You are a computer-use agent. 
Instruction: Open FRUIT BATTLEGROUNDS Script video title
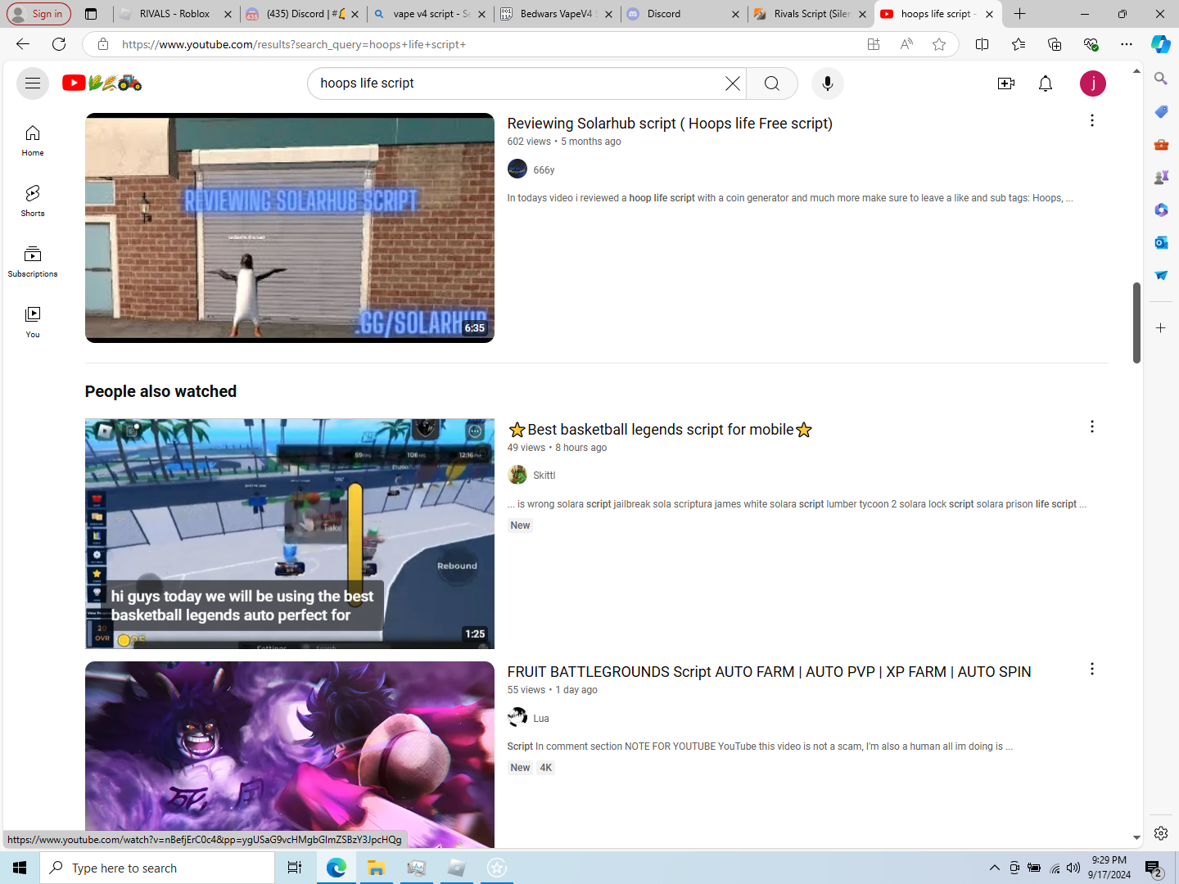(769, 672)
